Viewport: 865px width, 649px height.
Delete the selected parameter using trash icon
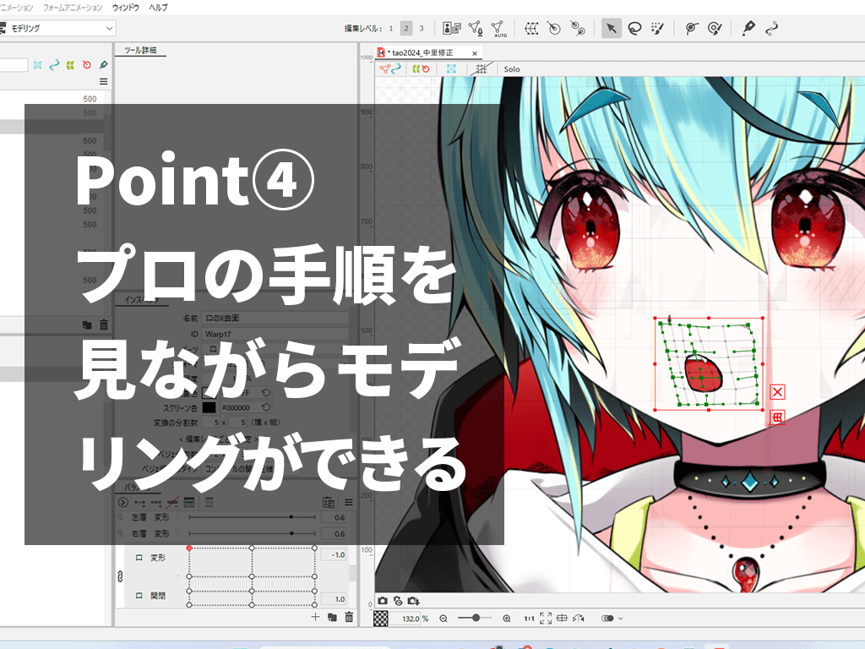pyautogui.click(x=349, y=617)
